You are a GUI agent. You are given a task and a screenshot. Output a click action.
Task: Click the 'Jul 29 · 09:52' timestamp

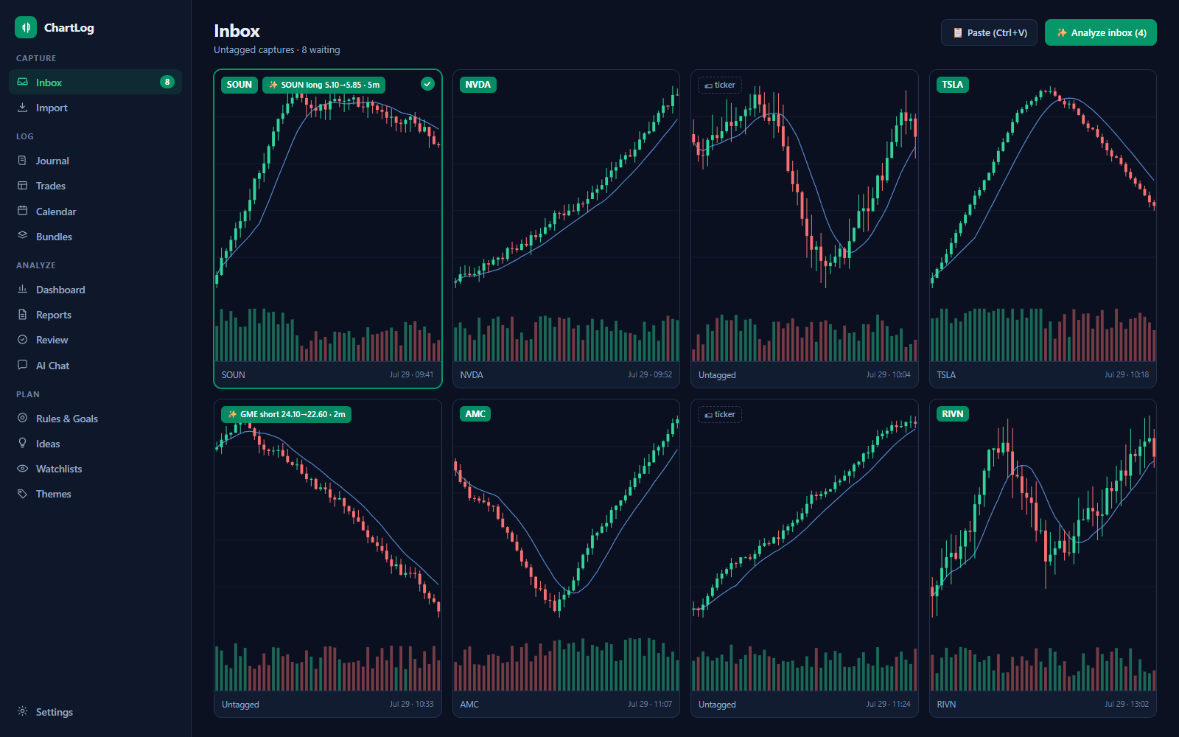[x=650, y=374]
